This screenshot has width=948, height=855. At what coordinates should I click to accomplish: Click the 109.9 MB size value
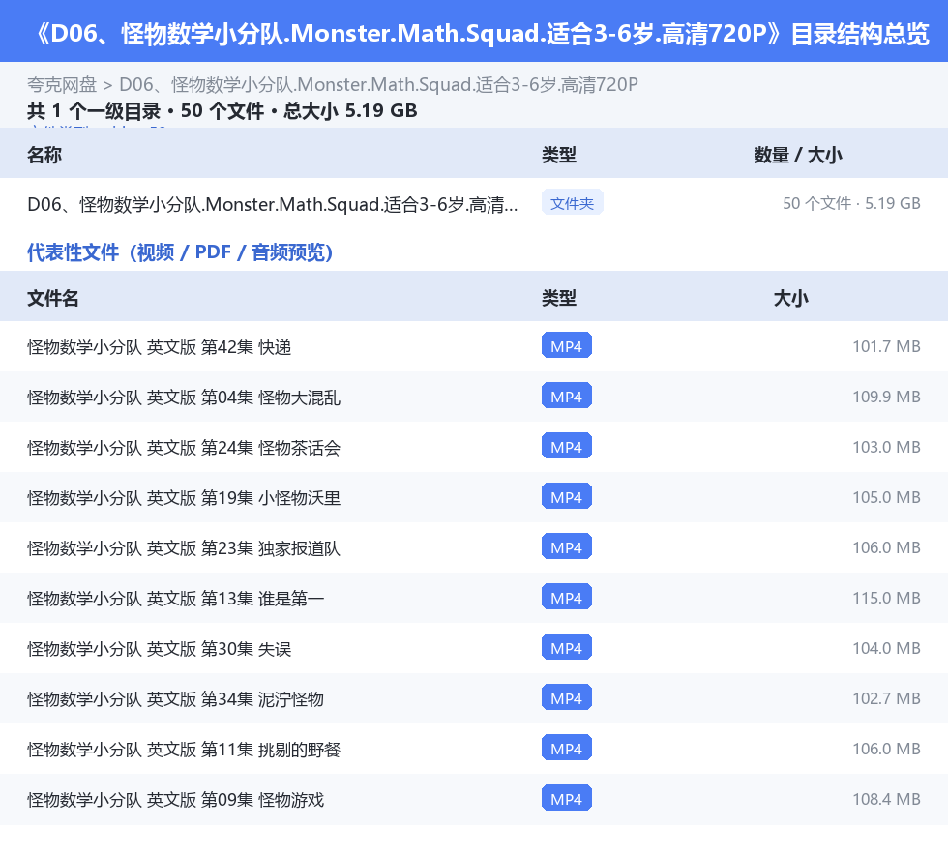(x=886, y=397)
